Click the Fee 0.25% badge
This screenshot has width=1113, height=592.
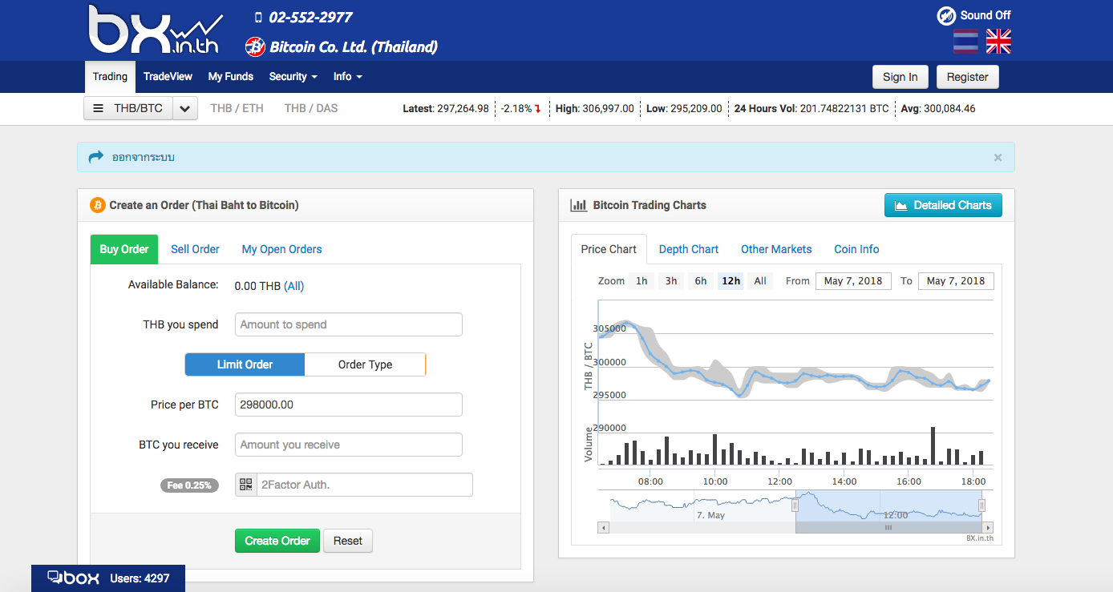point(189,485)
